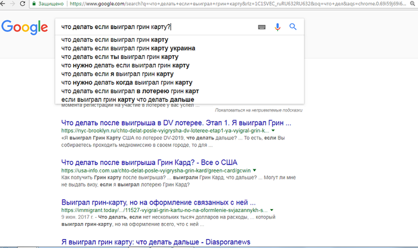Click snippet text starting 'Как получить Грин карту'

coord(179,181)
